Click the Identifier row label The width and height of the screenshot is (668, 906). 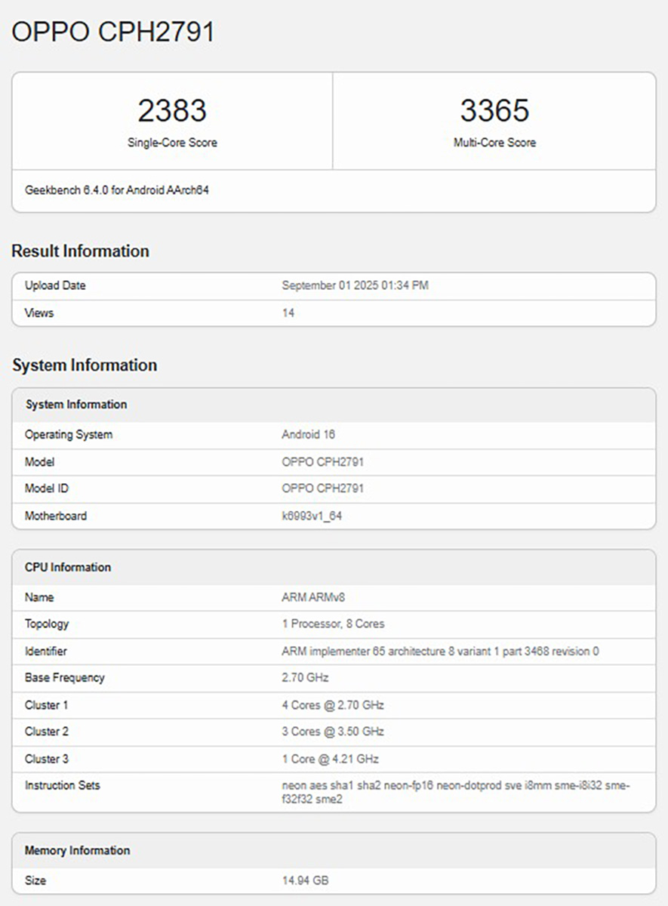[46, 651]
